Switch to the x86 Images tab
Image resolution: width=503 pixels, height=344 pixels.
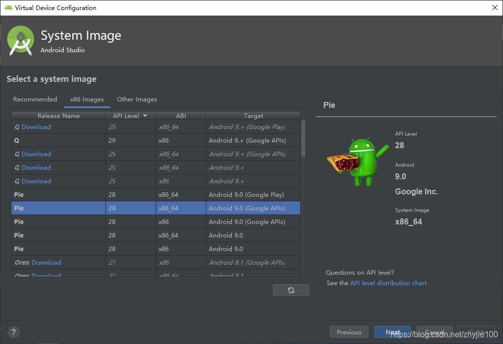coord(87,99)
